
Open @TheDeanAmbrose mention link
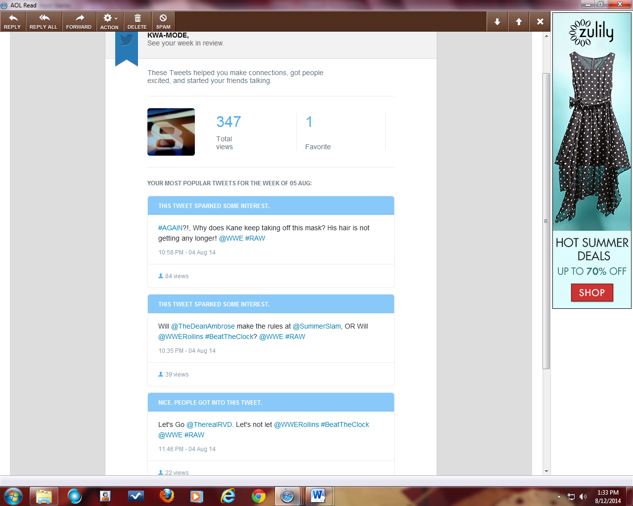tap(203, 326)
